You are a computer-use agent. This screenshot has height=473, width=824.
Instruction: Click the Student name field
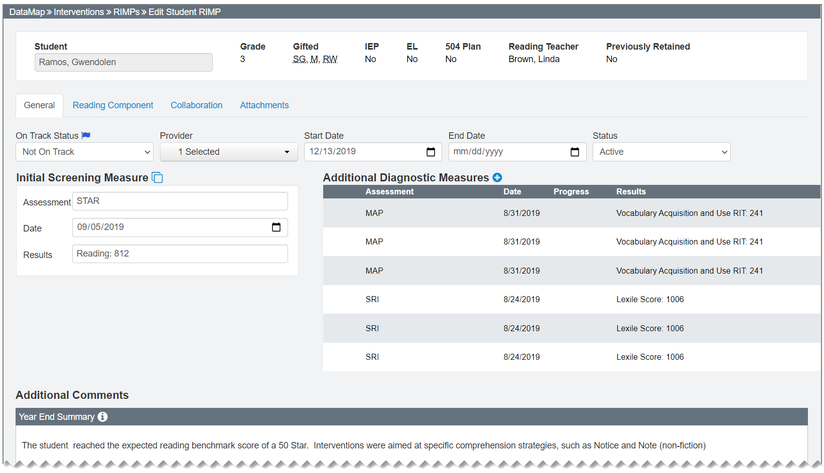pyautogui.click(x=123, y=62)
